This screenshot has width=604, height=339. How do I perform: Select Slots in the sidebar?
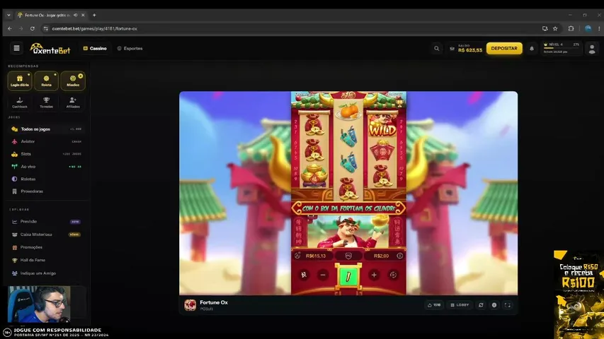coord(46,154)
